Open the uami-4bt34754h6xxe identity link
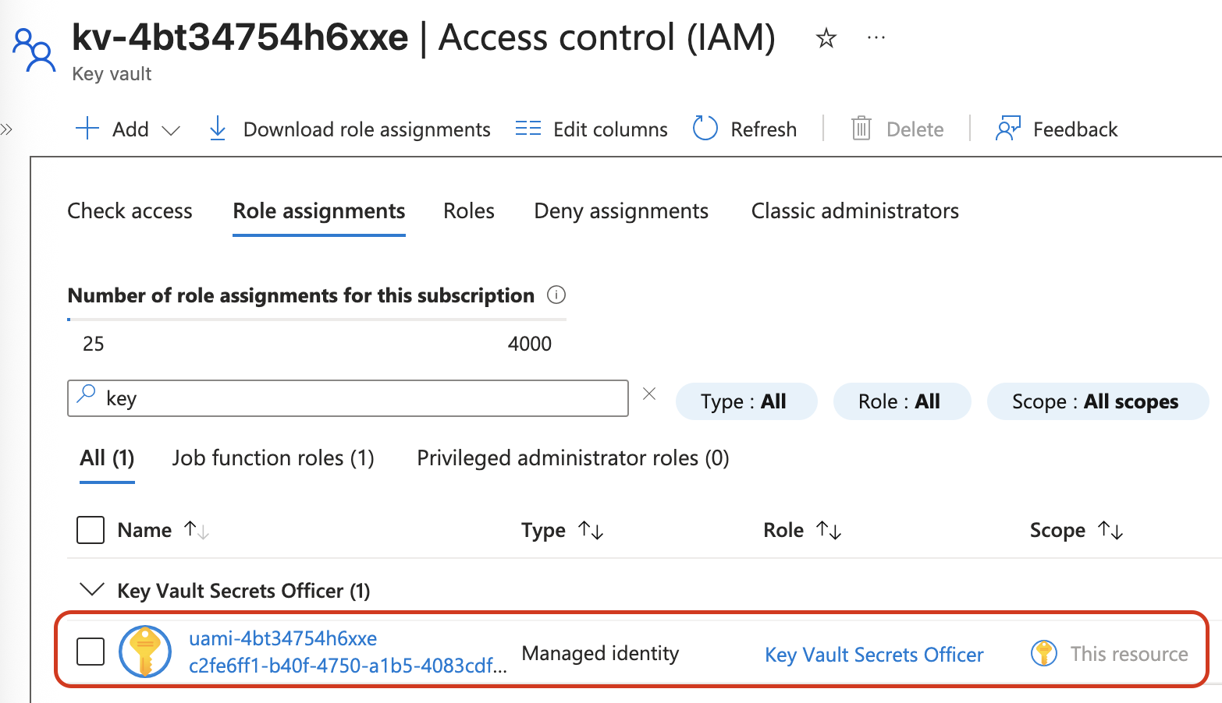 (282, 639)
